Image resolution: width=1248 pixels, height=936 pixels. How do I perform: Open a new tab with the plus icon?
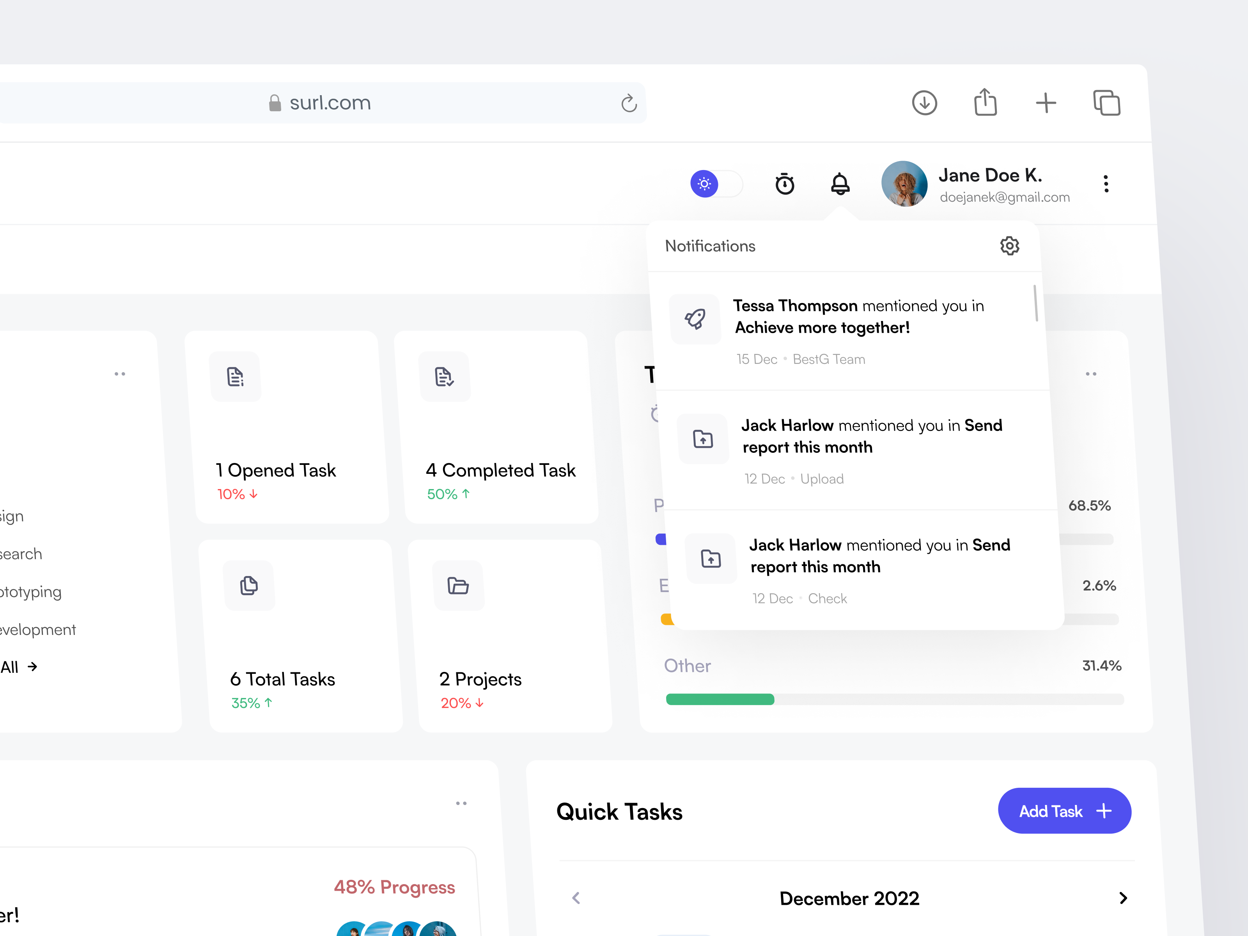[x=1046, y=102]
